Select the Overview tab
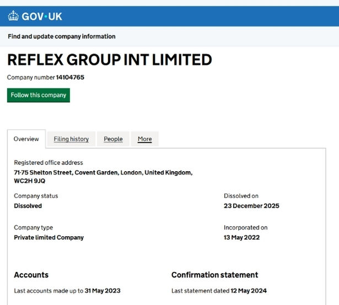339x305 pixels. (26, 139)
